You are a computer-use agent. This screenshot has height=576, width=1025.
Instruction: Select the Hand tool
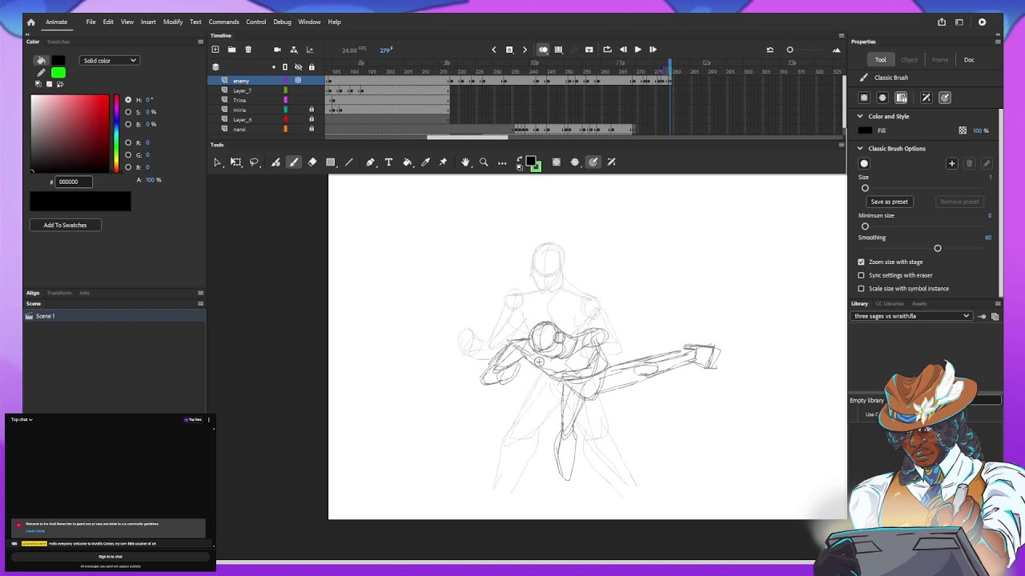coord(465,162)
